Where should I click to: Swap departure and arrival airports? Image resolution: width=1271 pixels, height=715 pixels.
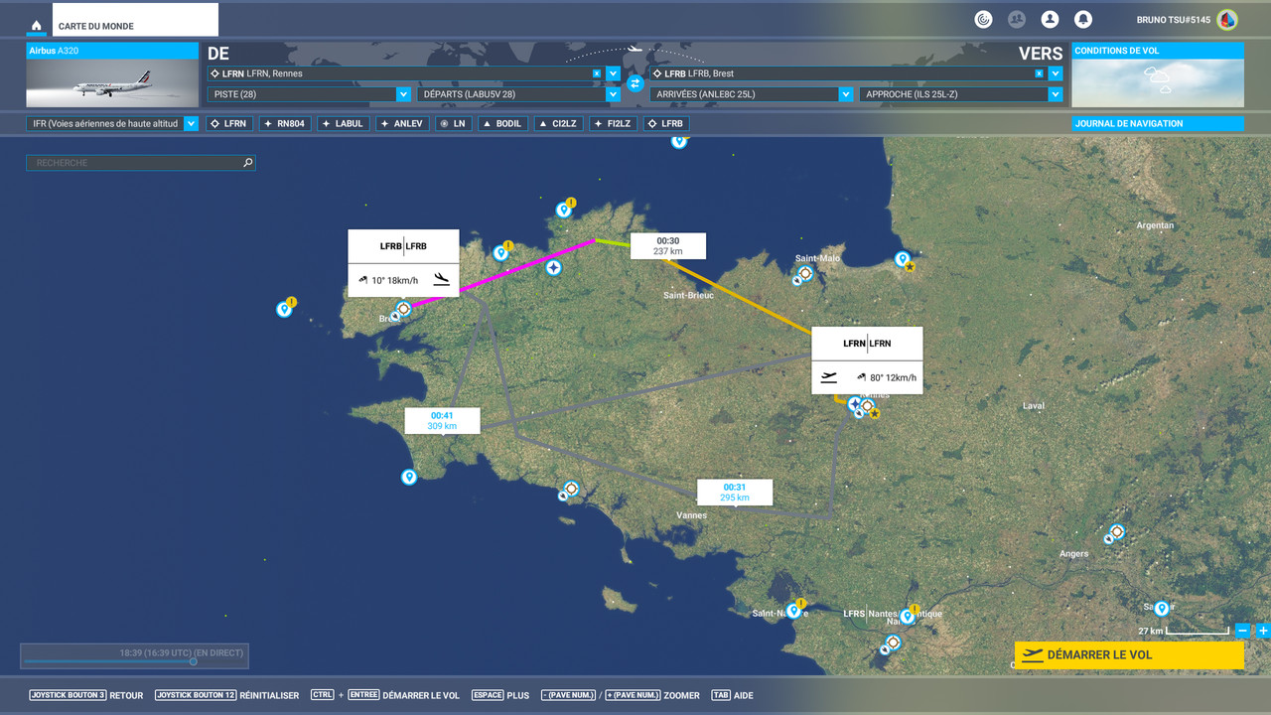[x=635, y=83]
